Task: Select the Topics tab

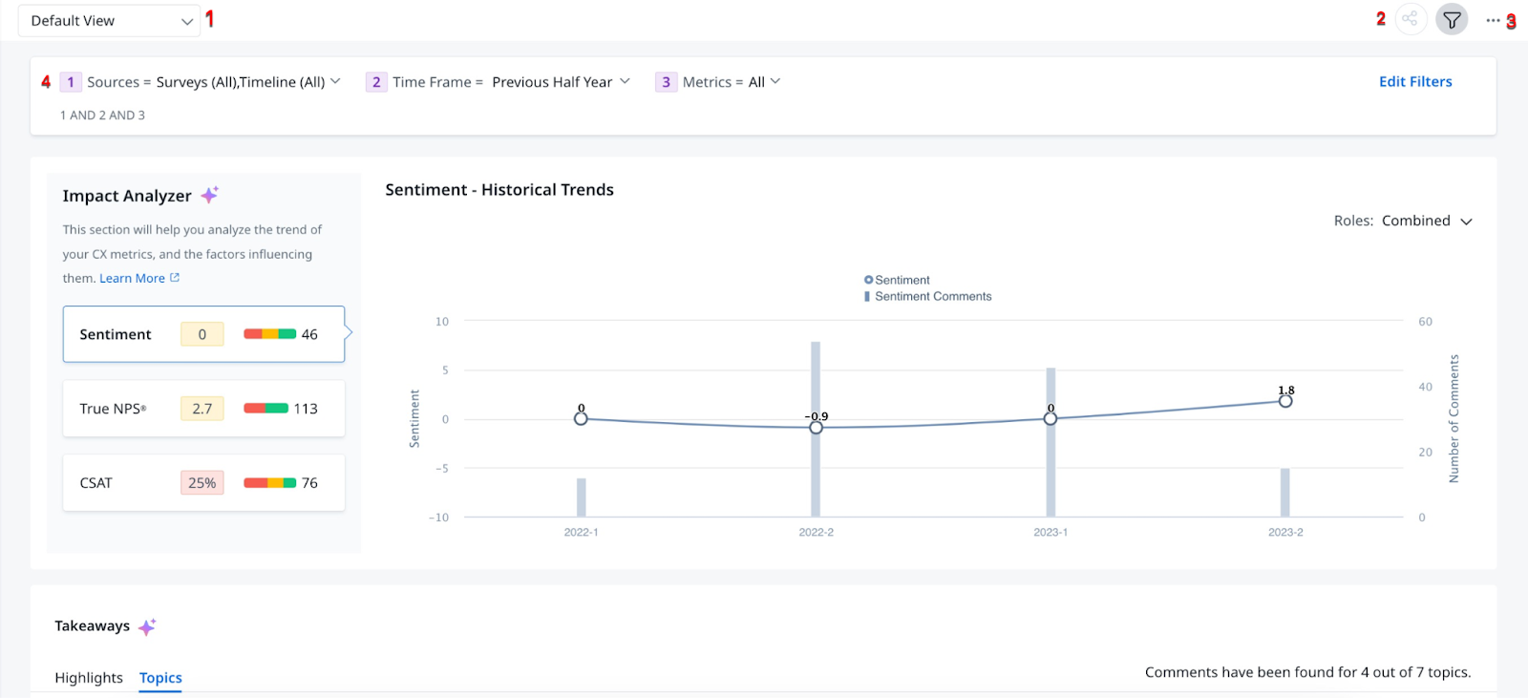Action: point(160,677)
